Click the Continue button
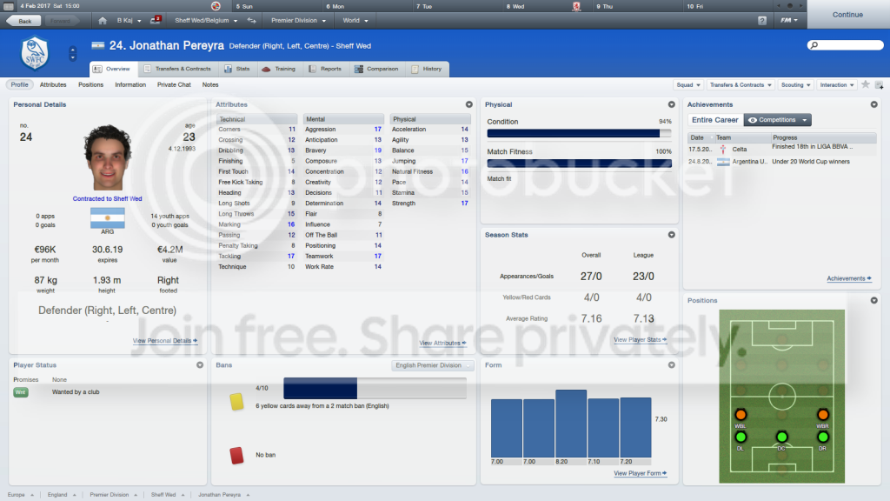The image size is (890, 501). [848, 14]
